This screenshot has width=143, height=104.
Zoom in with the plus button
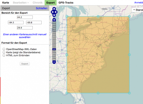click(x=54, y=20)
